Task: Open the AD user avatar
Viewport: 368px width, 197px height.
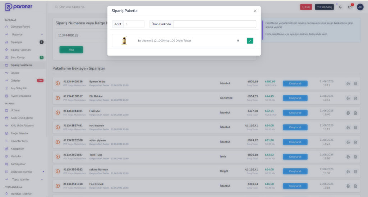Action: click(360, 7)
